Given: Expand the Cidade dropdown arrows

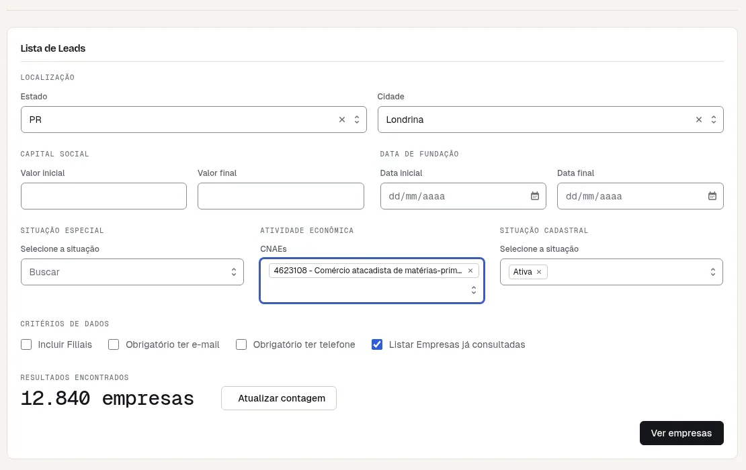Looking at the screenshot, I should click(714, 120).
